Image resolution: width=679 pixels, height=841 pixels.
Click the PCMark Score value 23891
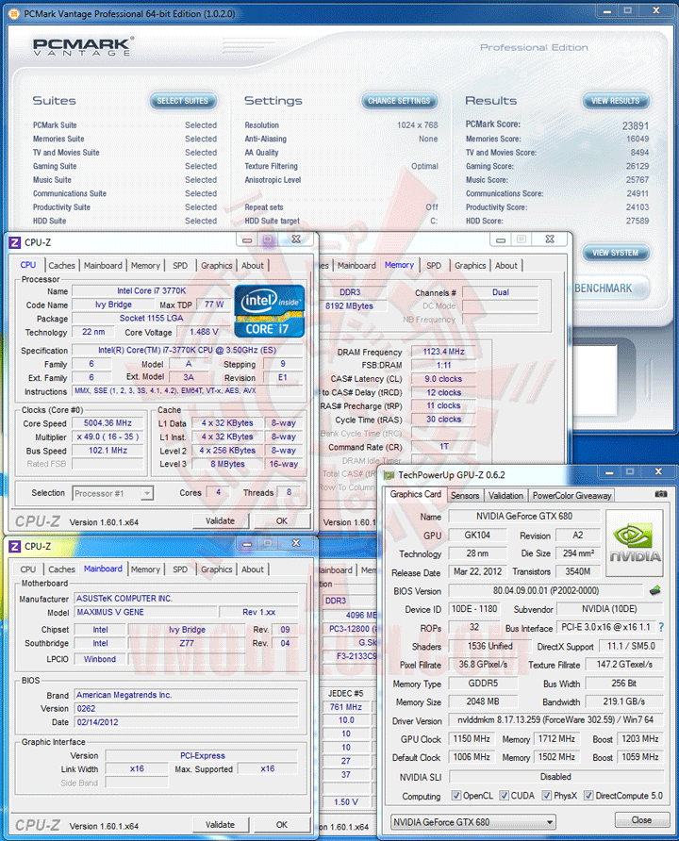636,125
